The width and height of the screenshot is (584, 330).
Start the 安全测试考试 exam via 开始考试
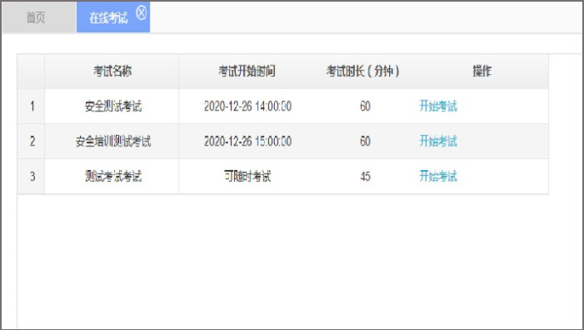click(x=438, y=106)
